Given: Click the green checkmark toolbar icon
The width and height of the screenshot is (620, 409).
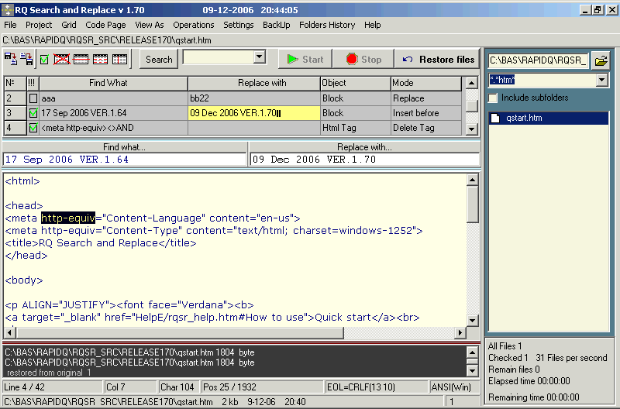Looking at the screenshot, I should click(44, 60).
